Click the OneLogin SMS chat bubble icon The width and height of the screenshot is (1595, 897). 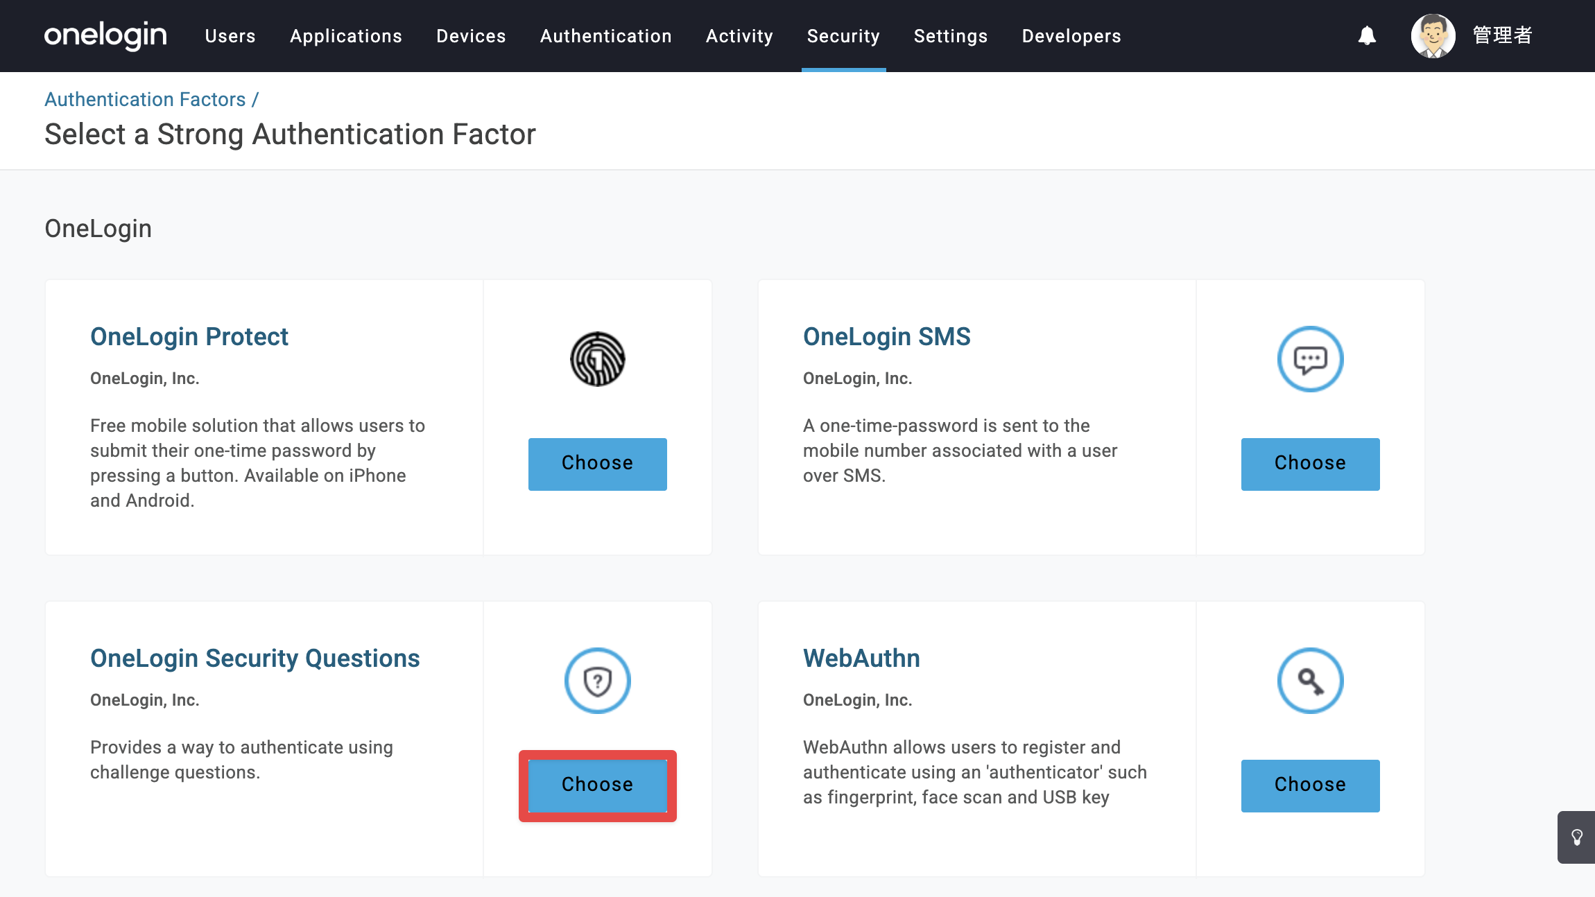tap(1311, 359)
